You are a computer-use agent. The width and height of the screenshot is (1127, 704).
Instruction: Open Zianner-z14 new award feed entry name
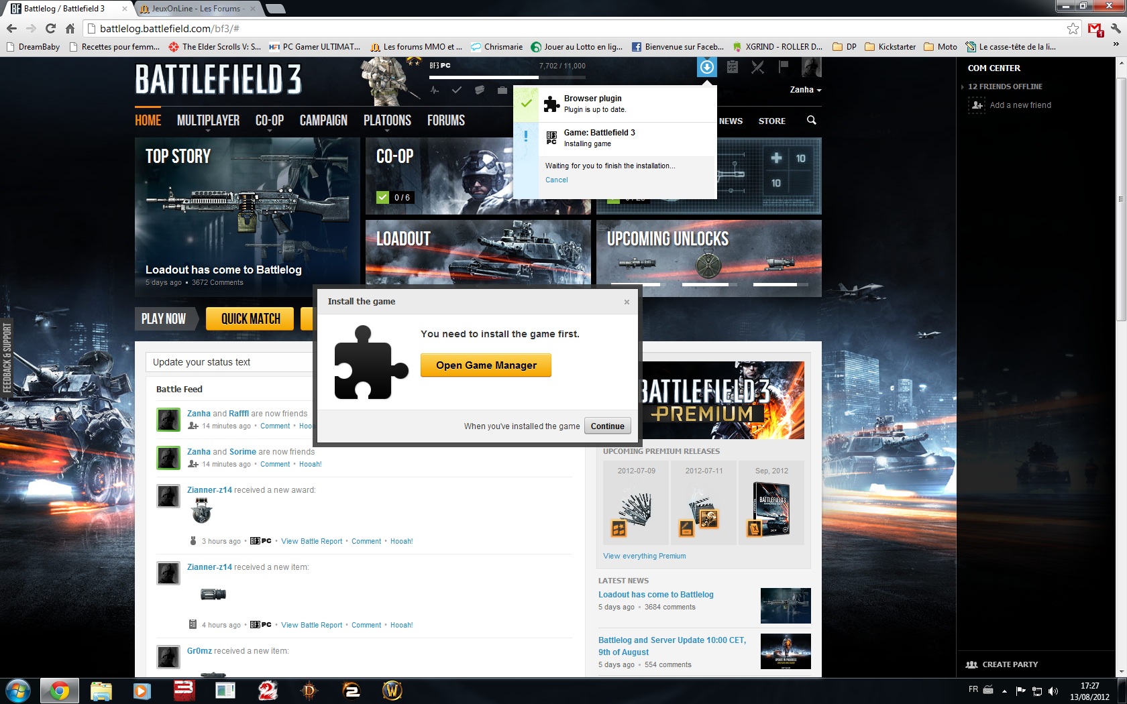(209, 490)
